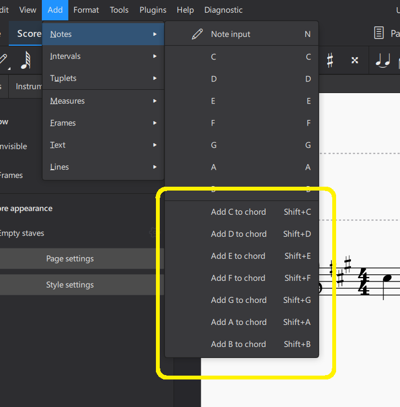This screenshot has height=407, width=400.
Task: Select the 64th note duration icon
Action: coord(26,60)
